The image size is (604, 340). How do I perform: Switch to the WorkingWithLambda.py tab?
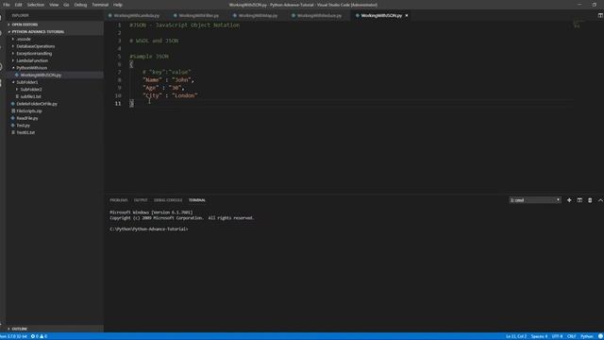point(136,16)
